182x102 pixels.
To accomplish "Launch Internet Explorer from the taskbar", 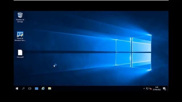I will point(43,88).
